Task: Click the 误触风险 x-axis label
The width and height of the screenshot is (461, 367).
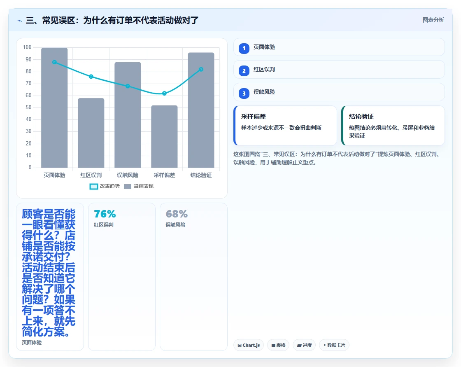Action: (128, 175)
